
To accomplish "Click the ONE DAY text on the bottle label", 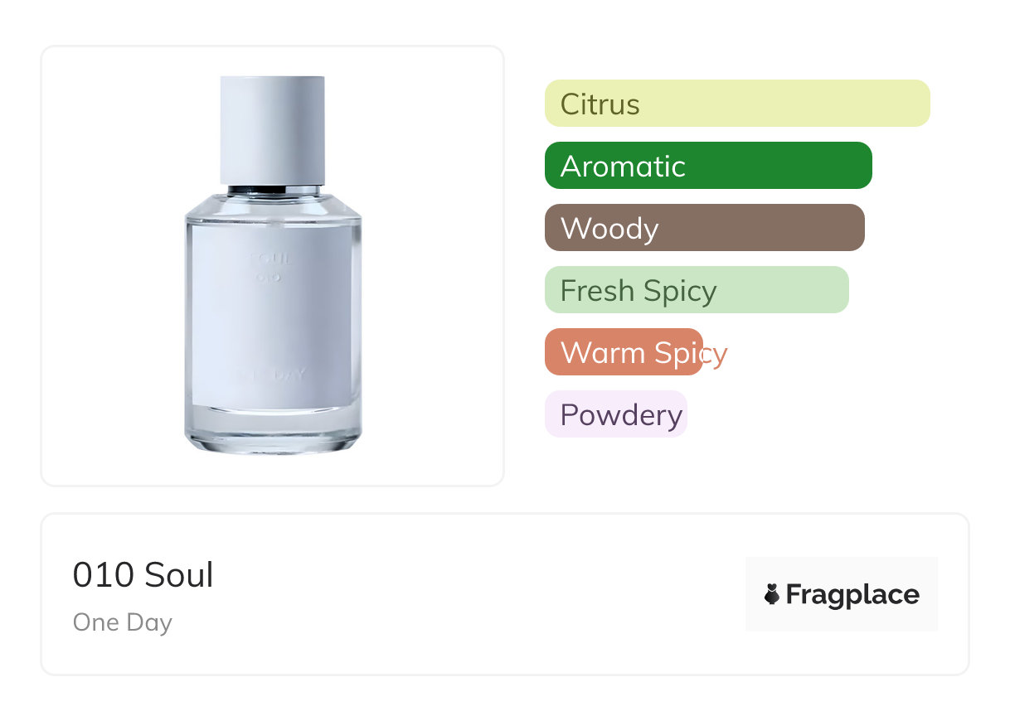I will tap(272, 375).
